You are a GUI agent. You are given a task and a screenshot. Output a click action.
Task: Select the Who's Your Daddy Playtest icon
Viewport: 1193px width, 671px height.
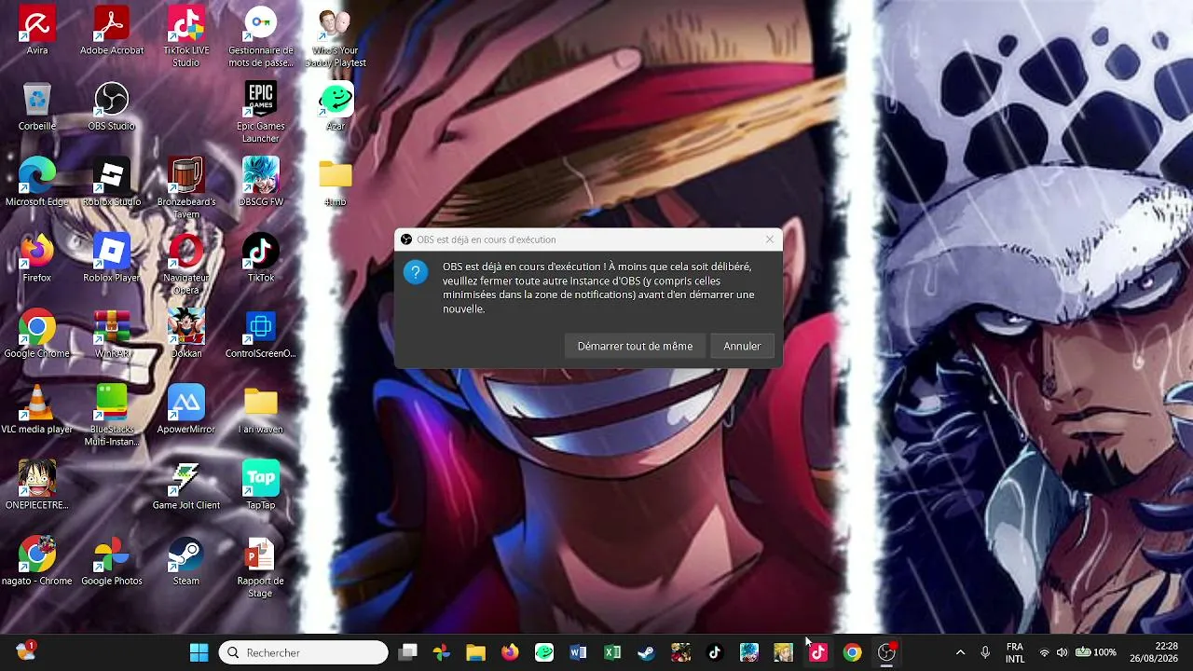(336, 37)
